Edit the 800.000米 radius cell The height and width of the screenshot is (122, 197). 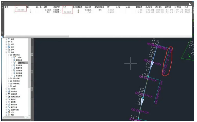(x=67, y=12)
